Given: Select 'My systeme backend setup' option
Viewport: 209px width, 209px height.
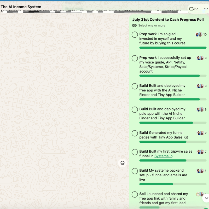Looking at the screenshot, I should (135, 171).
